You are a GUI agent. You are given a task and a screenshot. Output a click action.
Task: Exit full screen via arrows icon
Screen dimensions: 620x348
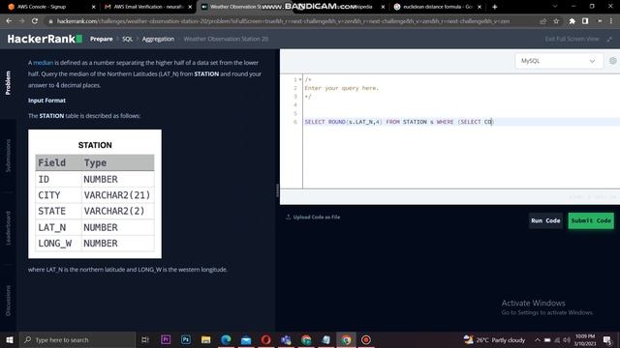pyautogui.click(x=609, y=39)
